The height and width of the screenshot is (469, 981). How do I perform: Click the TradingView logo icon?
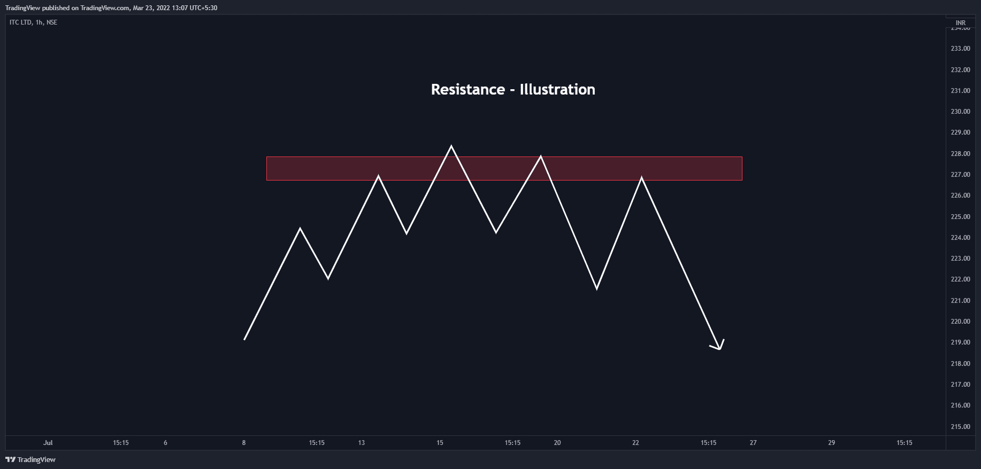10,459
